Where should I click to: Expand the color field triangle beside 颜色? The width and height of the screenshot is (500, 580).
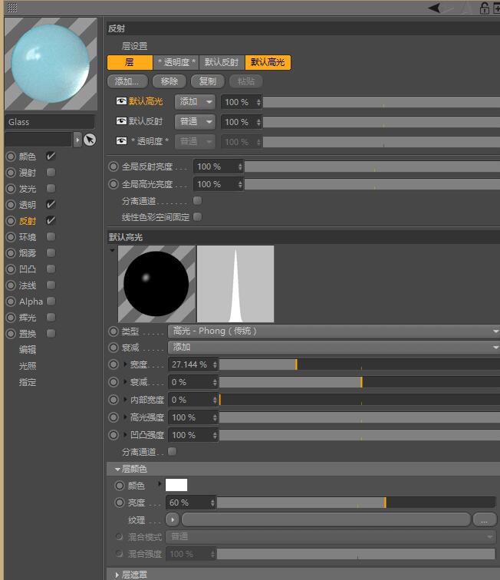[160, 484]
